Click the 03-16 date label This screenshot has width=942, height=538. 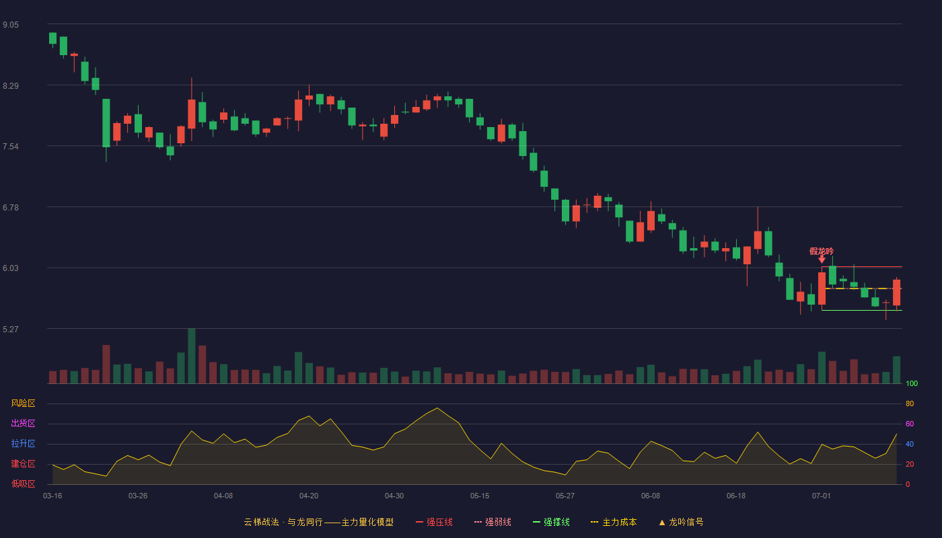point(52,496)
